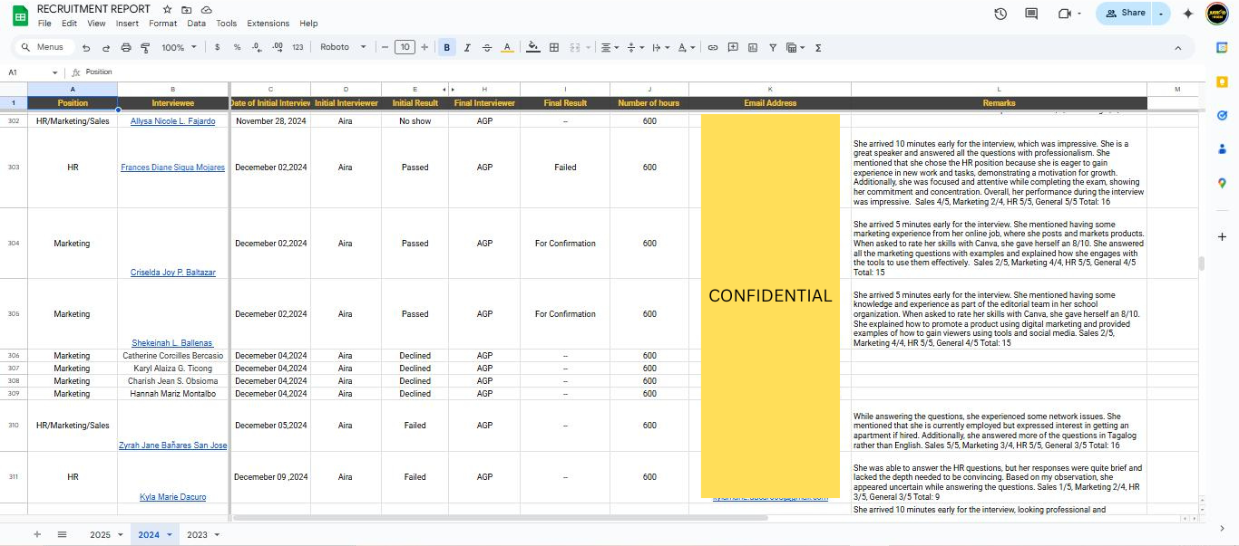Collapse the toolbar with chevron
Screen dimensions: 1239x546
(1178, 47)
